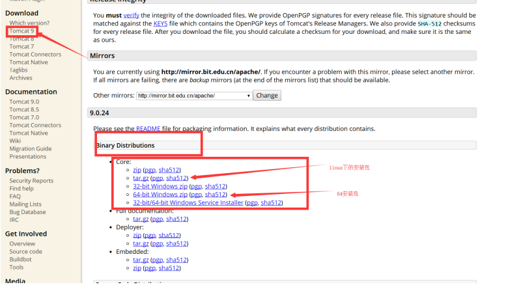Open Tomcat 9.0 documentation
The height and width of the screenshot is (289, 506).
pyautogui.click(x=24, y=102)
